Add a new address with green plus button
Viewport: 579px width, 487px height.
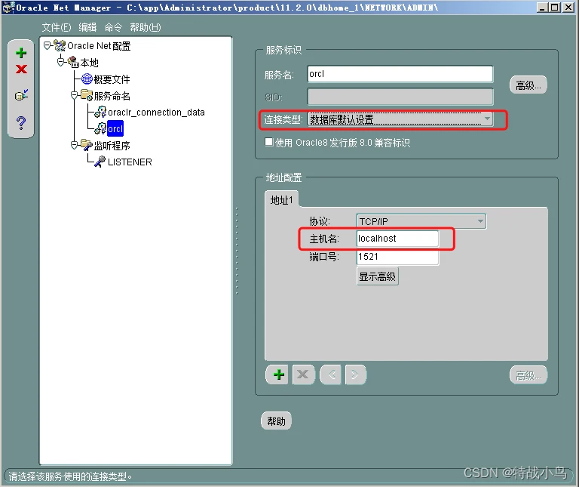(277, 374)
